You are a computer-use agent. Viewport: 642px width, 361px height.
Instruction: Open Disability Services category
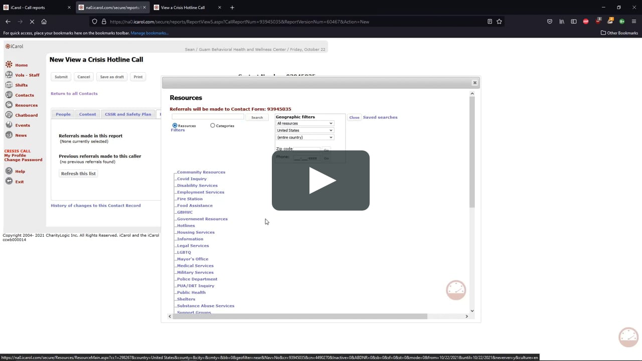tap(197, 186)
